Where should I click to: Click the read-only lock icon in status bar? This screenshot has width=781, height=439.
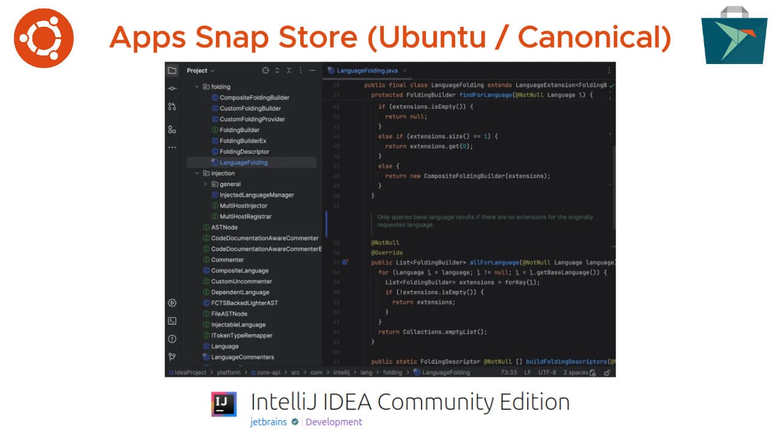tap(606, 373)
